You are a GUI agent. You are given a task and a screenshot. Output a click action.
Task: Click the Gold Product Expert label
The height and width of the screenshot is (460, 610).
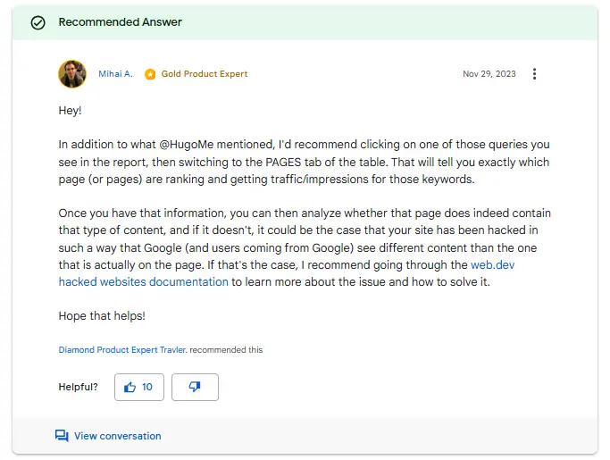click(205, 74)
